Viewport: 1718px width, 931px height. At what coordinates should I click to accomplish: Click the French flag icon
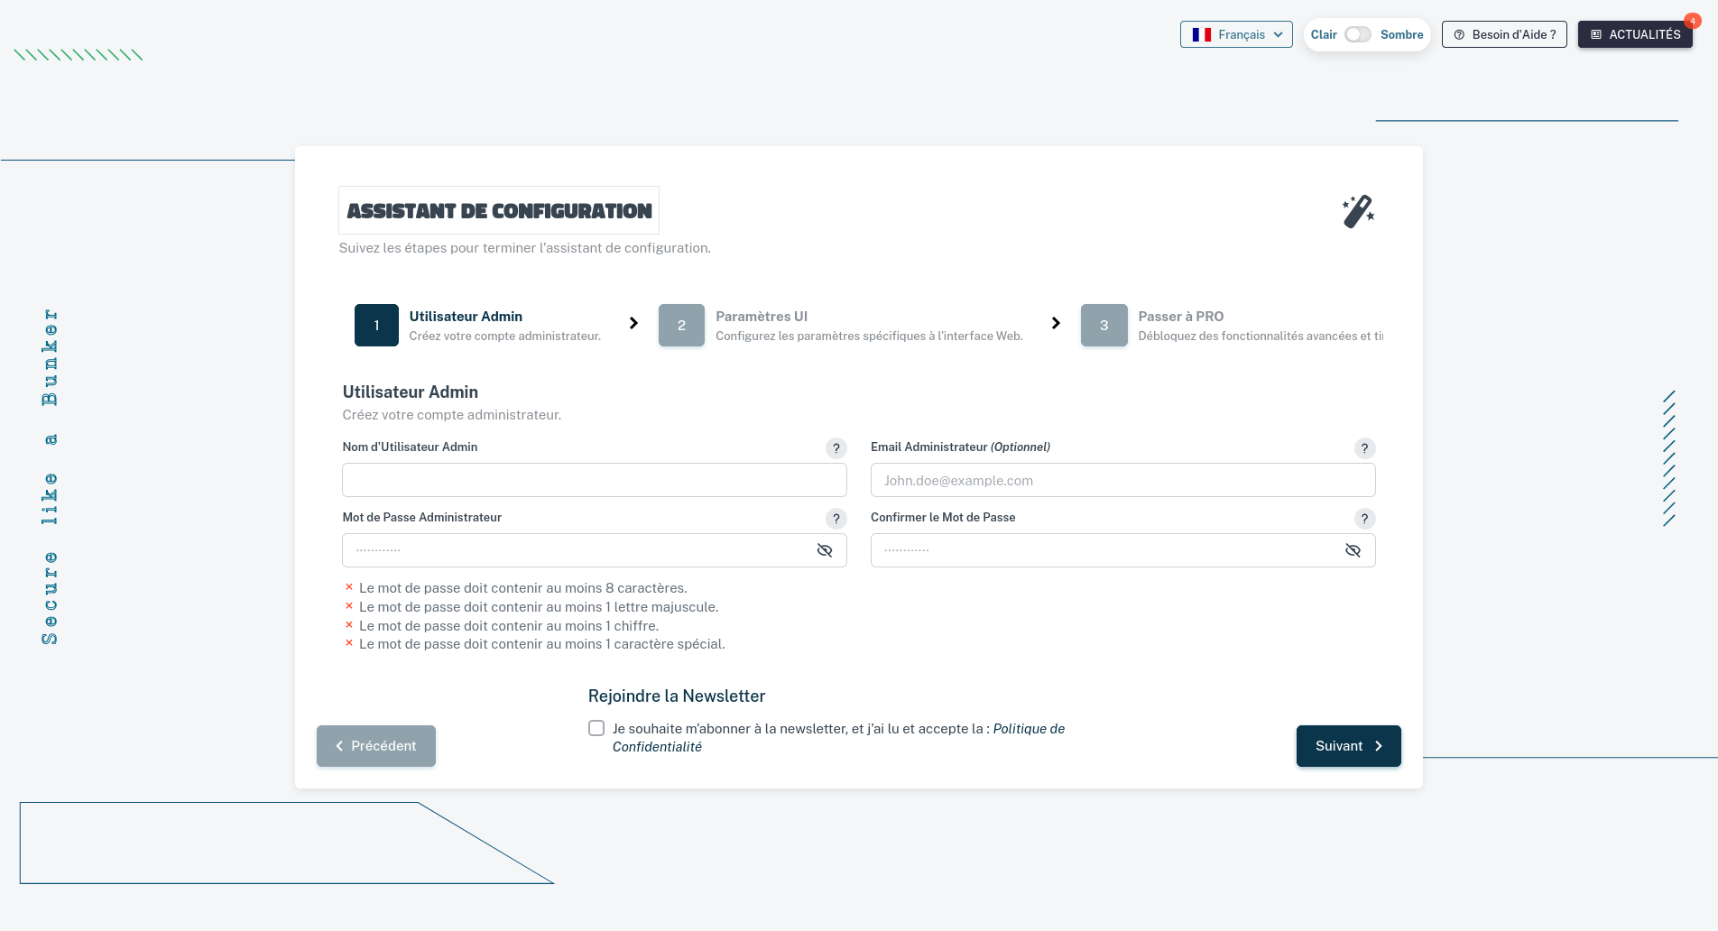click(x=1201, y=34)
